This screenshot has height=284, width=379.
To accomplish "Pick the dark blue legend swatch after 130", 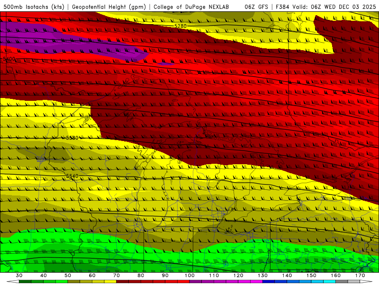I will 269,282.
